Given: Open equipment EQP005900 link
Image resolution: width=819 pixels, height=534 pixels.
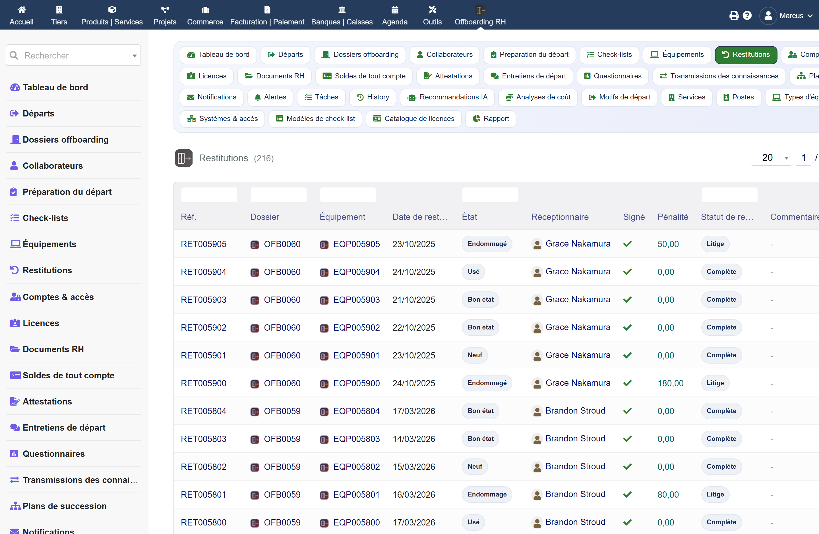Looking at the screenshot, I should tap(357, 383).
